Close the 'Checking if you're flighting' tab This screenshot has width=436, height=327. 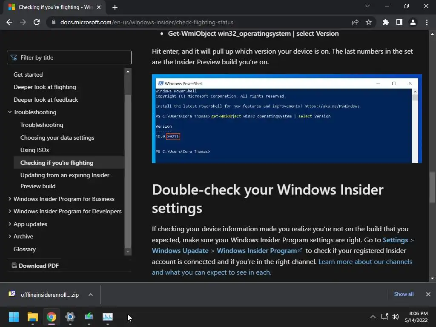tap(99, 7)
